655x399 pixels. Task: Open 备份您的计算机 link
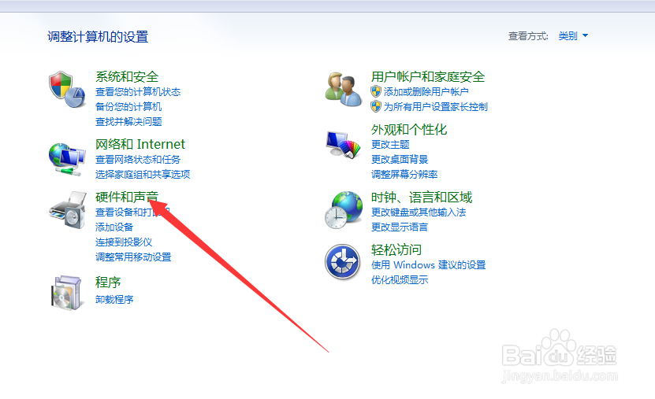(x=128, y=107)
